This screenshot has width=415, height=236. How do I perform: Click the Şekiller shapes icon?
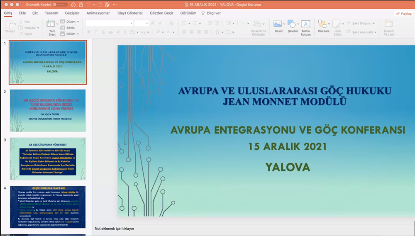coord(291,24)
